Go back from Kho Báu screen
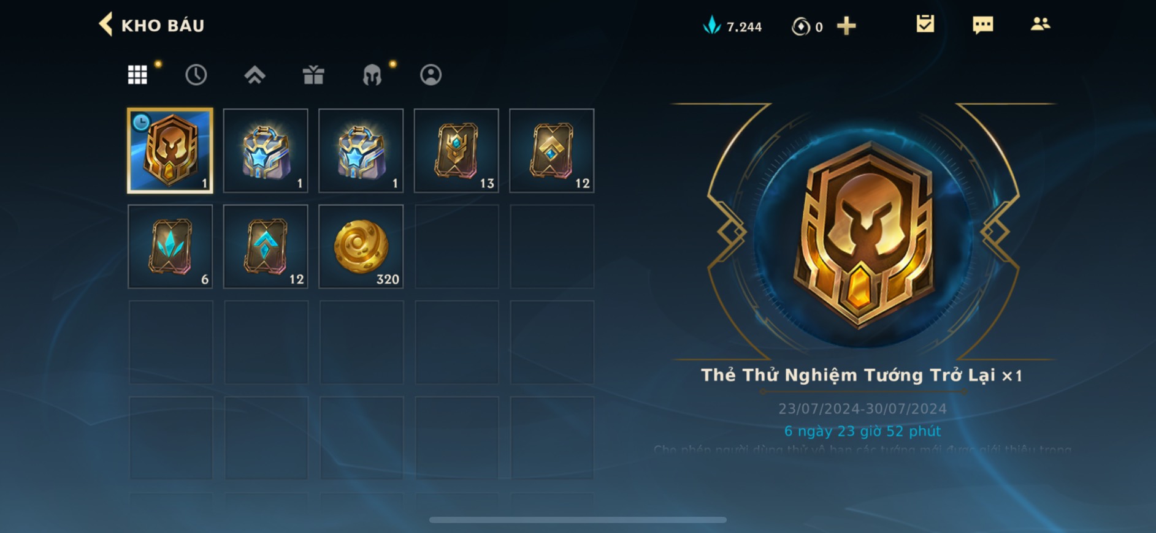The width and height of the screenshot is (1156, 533). pos(105,25)
